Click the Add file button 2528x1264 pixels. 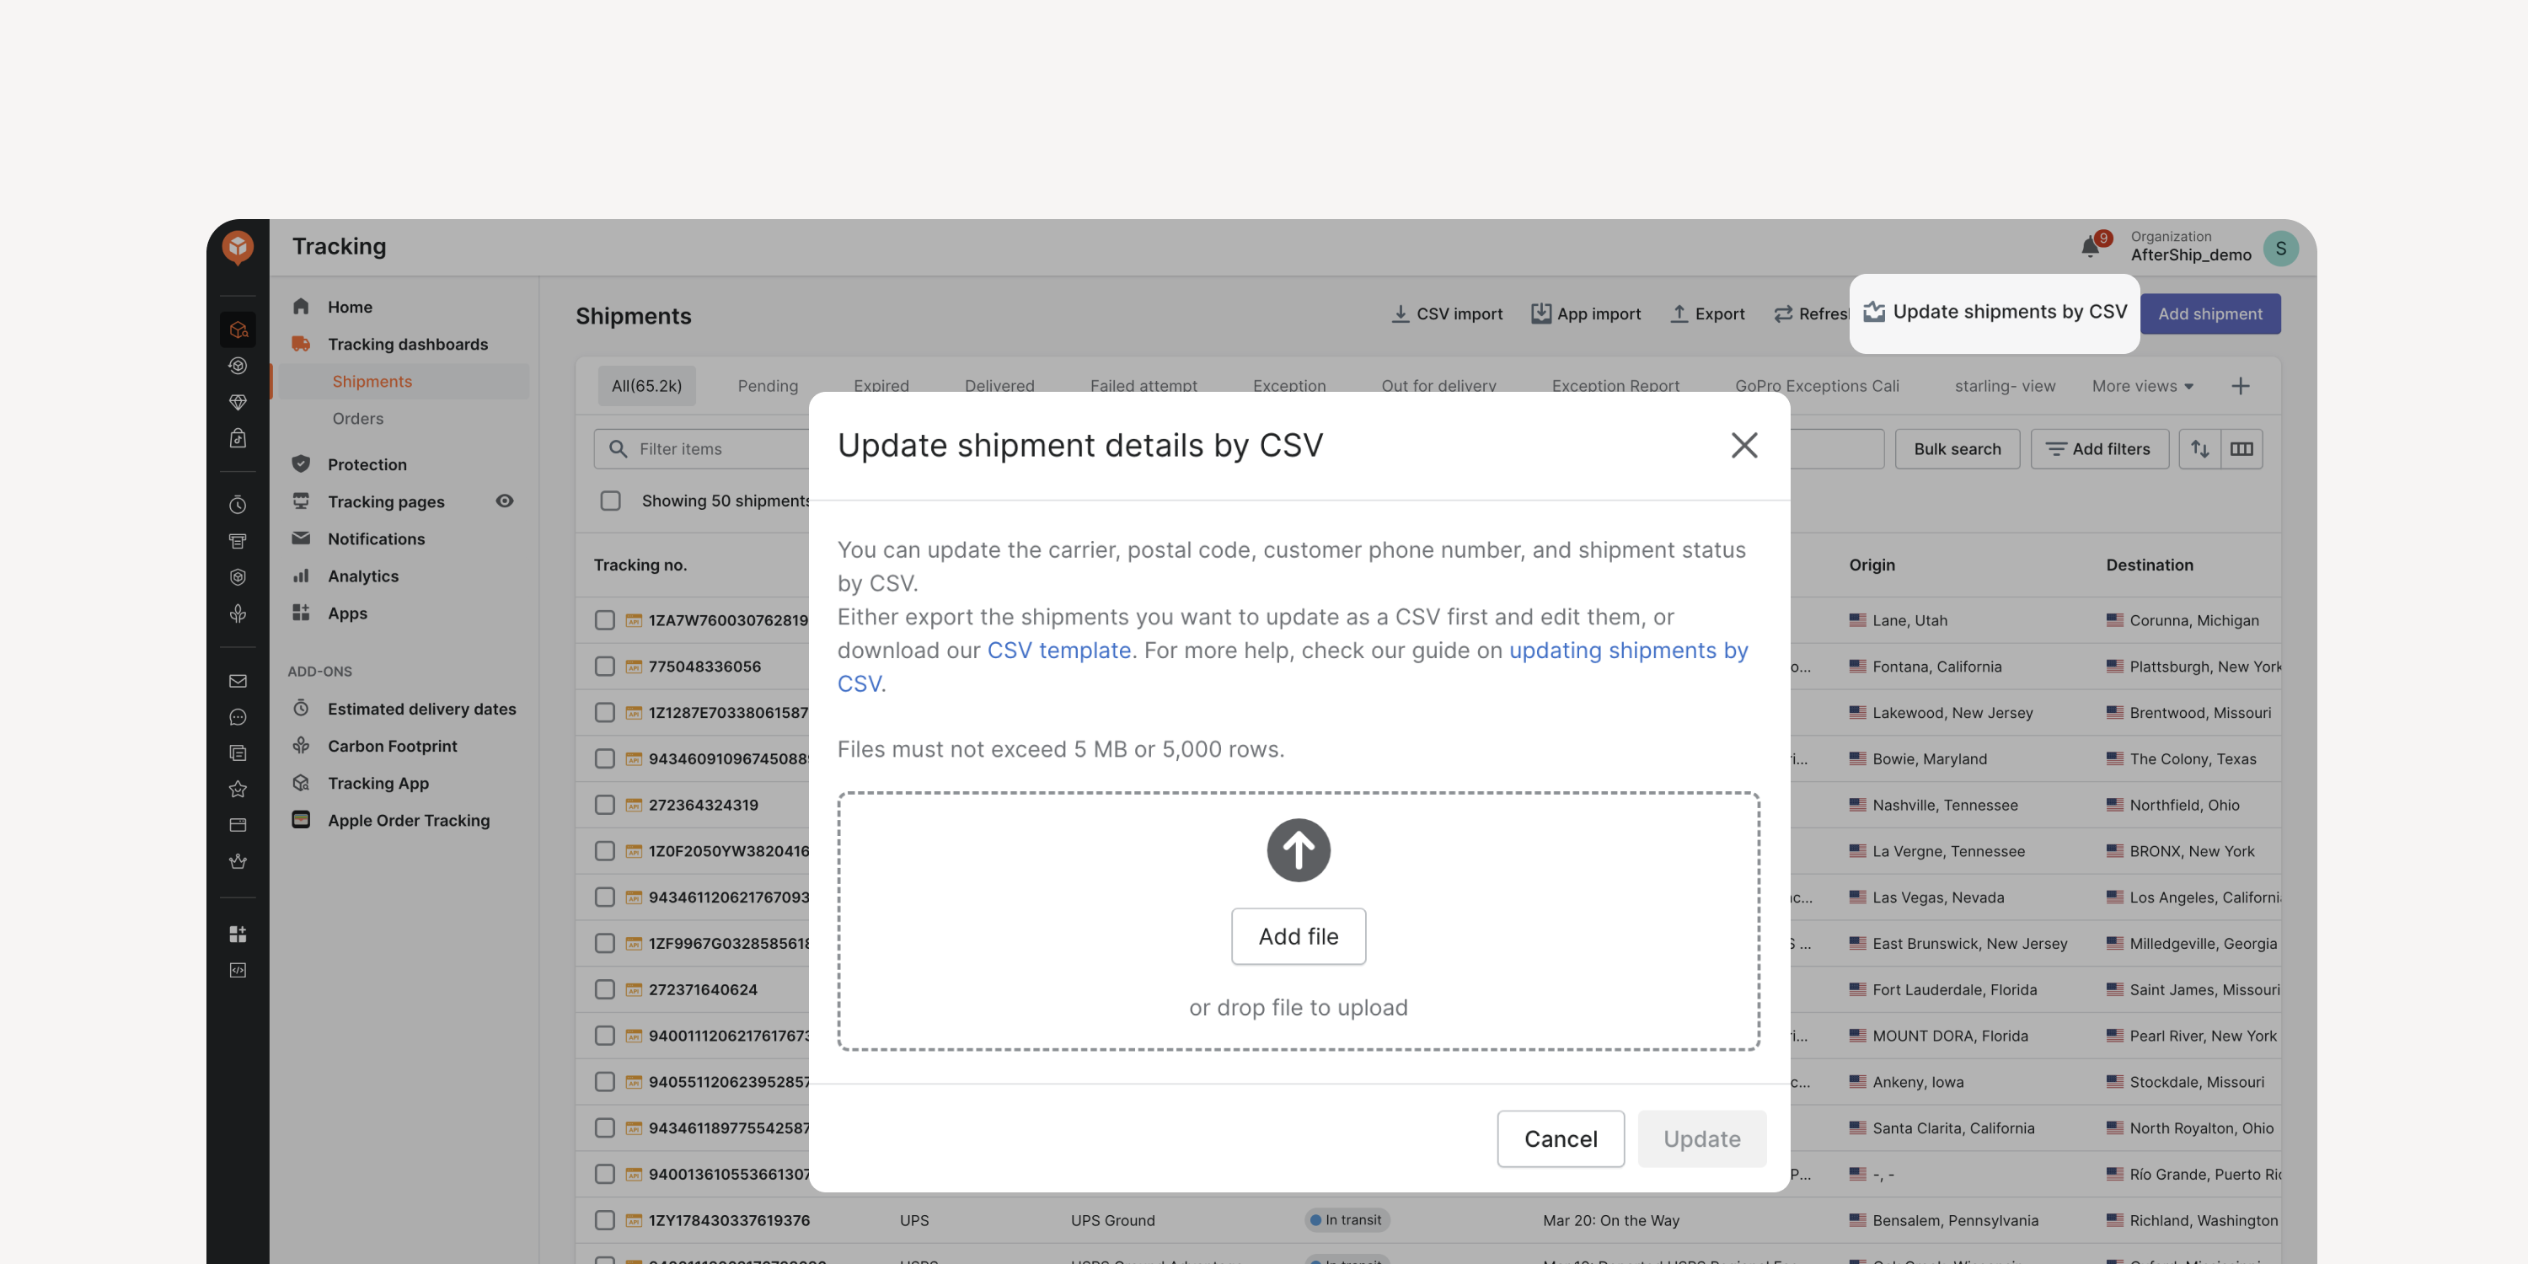tap(1299, 936)
